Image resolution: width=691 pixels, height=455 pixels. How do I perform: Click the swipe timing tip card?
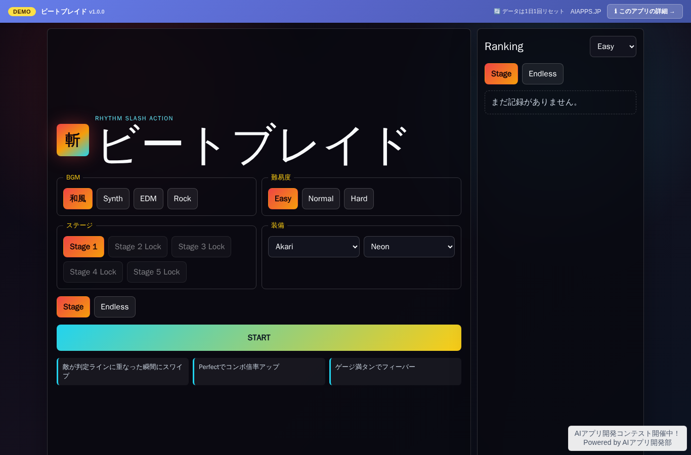click(122, 372)
